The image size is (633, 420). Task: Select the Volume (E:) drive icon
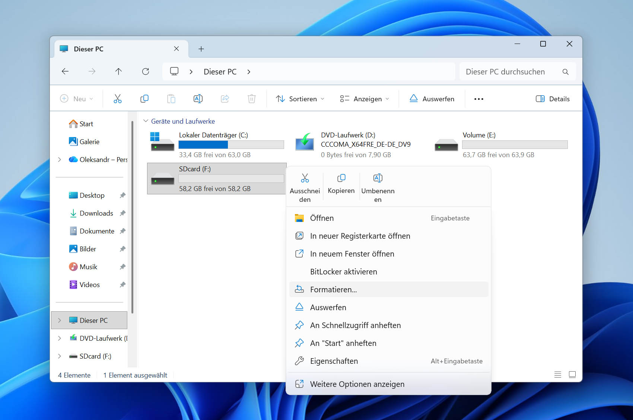tap(446, 145)
